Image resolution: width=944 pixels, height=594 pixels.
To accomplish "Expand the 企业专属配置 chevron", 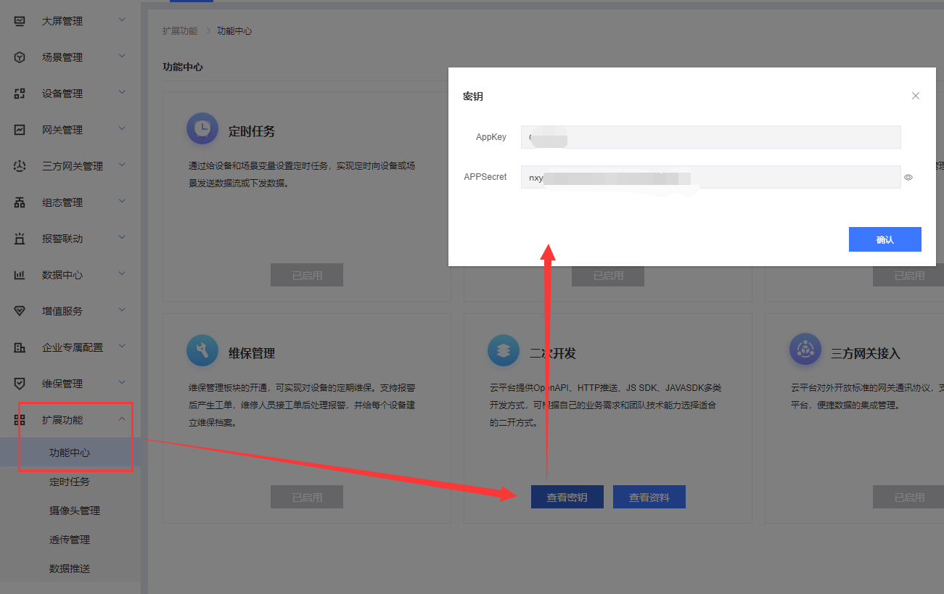I will (122, 347).
